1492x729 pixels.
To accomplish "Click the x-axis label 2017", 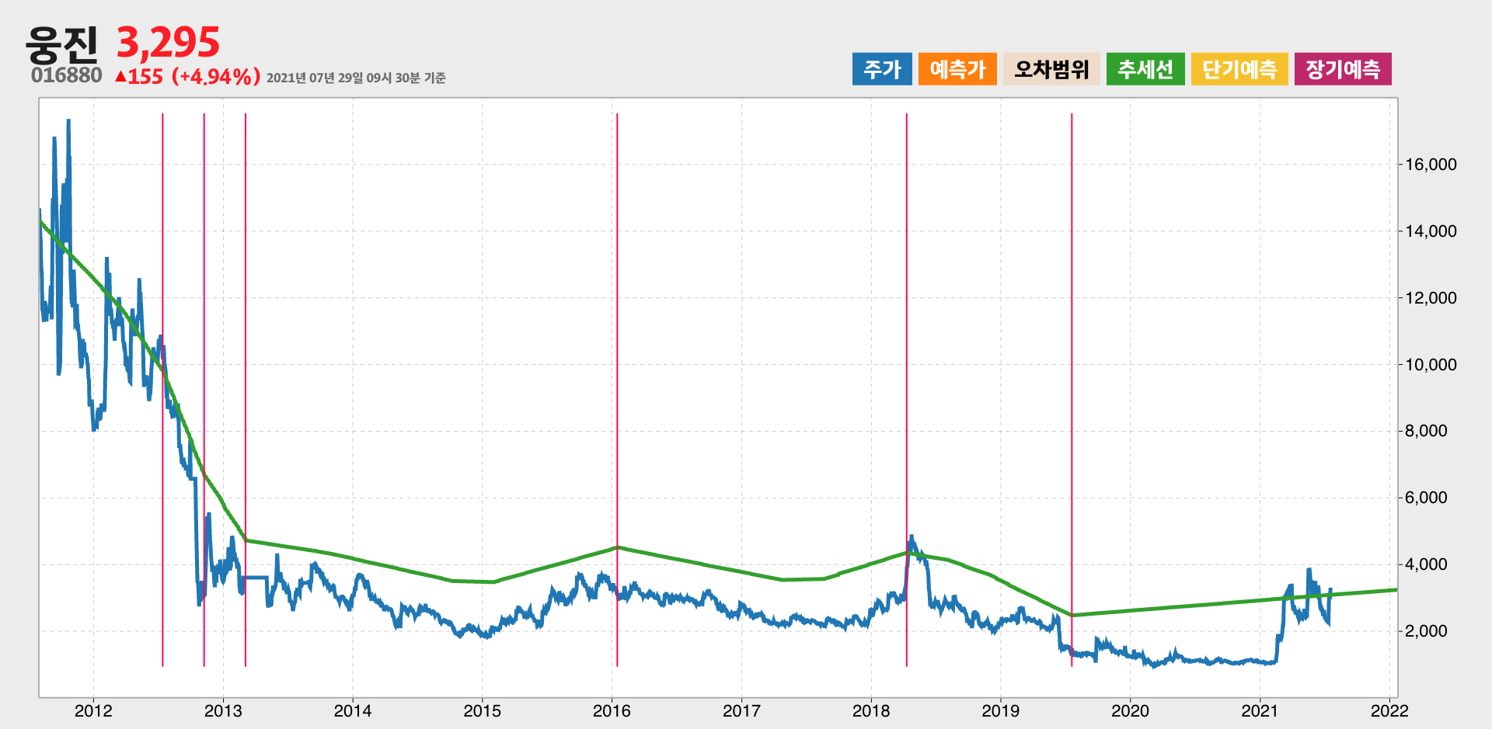I will [x=741, y=710].
